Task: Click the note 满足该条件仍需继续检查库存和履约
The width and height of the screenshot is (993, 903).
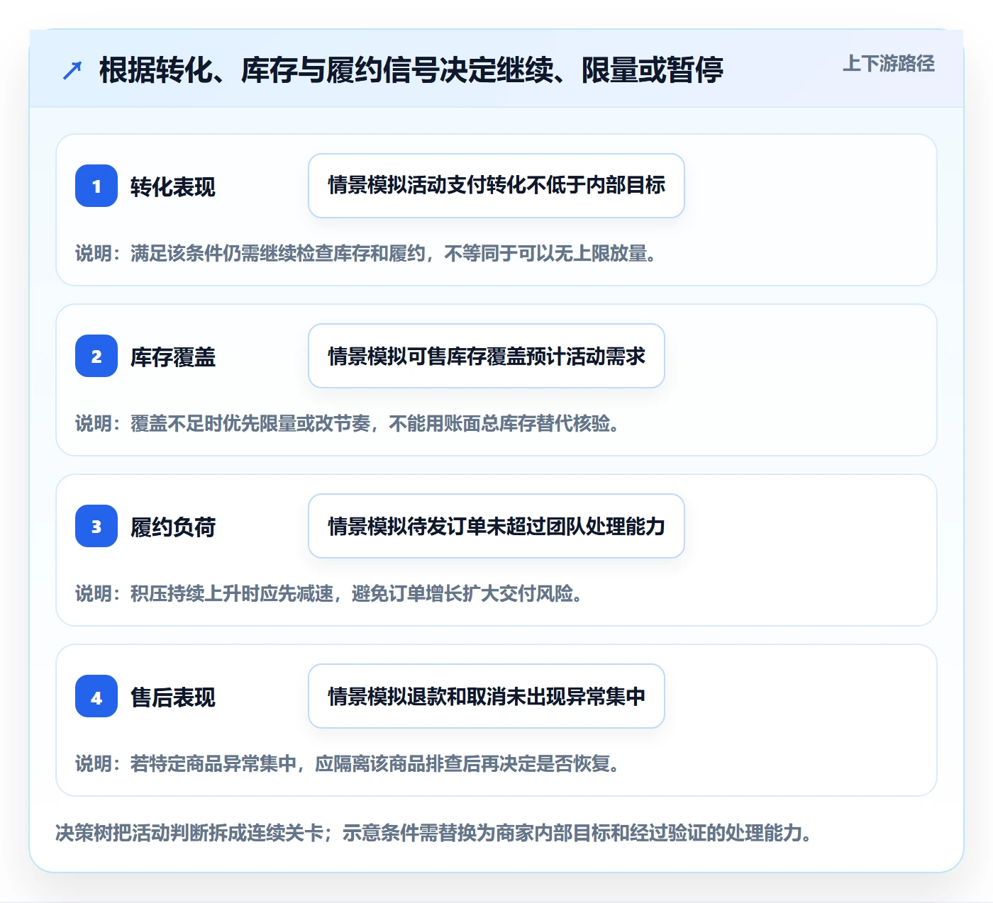Action: (x=278, y=254)
